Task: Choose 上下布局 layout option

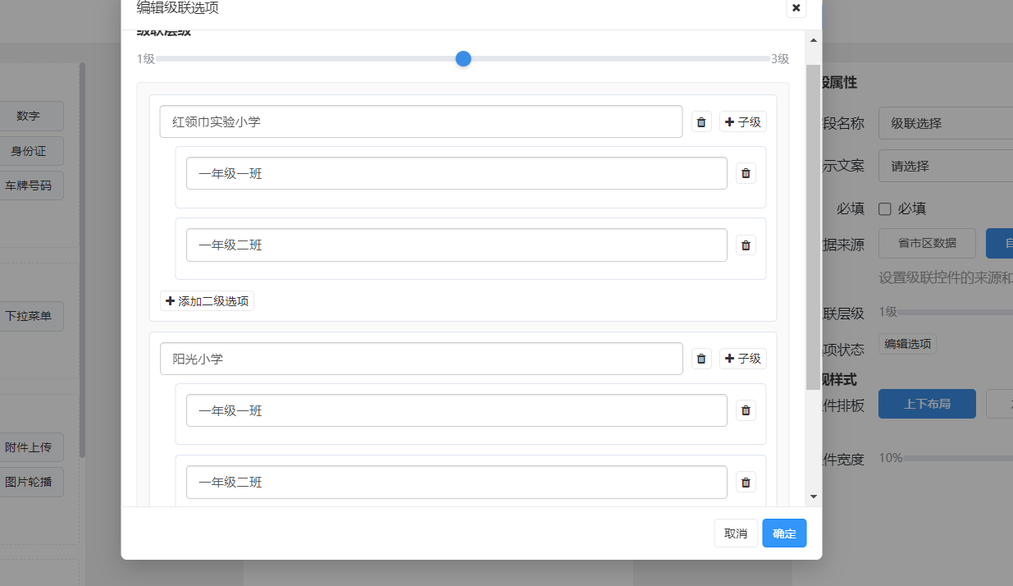Action: (x=927, y=404)
